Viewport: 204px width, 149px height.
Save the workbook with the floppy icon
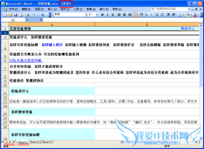(x=16, y=15)
